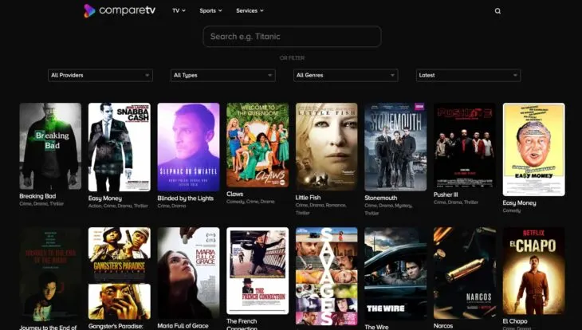The image size is (582, 330).
Task: Click the Gangster's Paradise title text
Action: pos(116,326)
